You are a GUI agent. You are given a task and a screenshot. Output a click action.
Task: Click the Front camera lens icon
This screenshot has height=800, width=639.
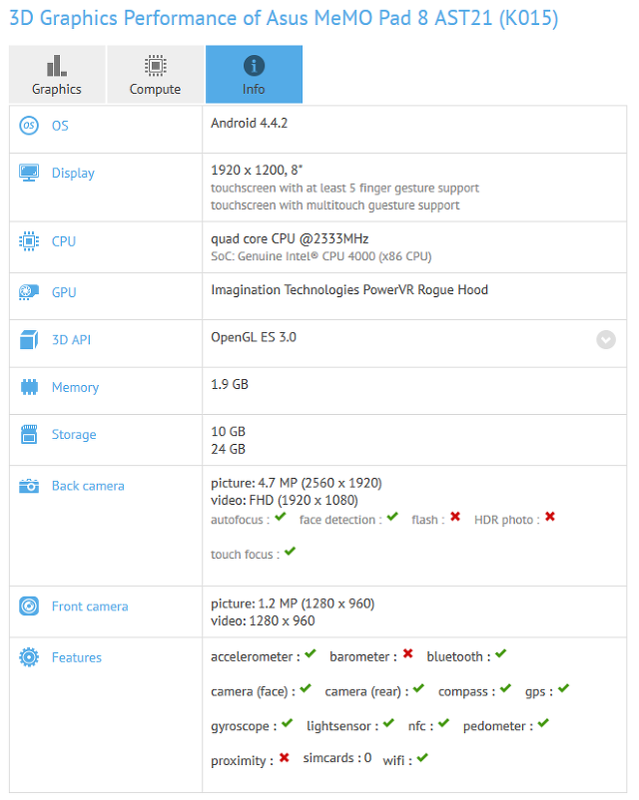click(x=29, y=606)
